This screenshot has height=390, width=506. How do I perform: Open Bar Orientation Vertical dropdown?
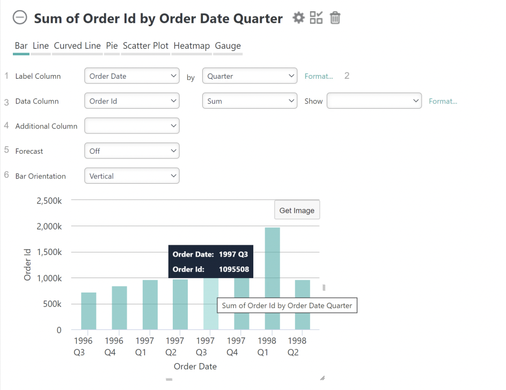pyautogui.click(x=132, y=176)
